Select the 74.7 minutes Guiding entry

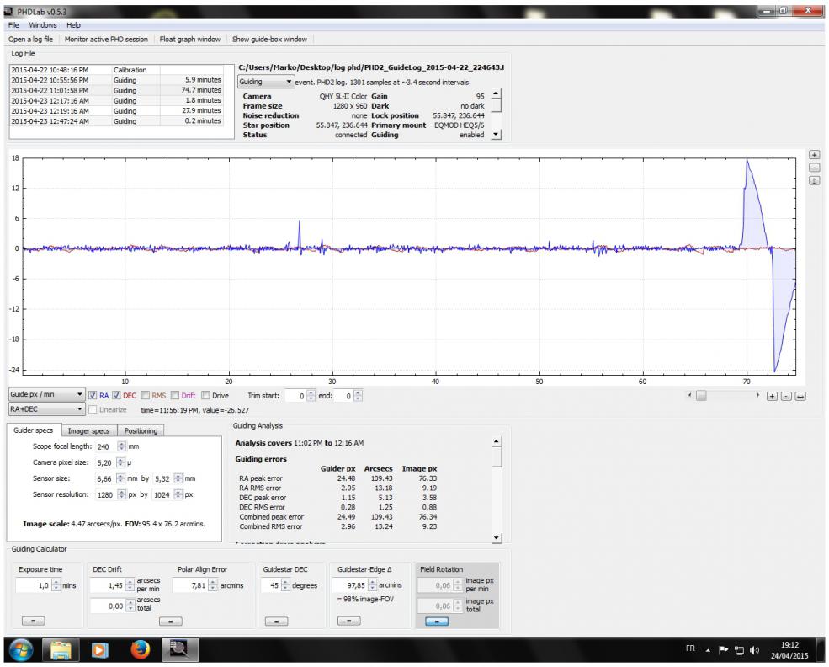click(x=116, y=90)
